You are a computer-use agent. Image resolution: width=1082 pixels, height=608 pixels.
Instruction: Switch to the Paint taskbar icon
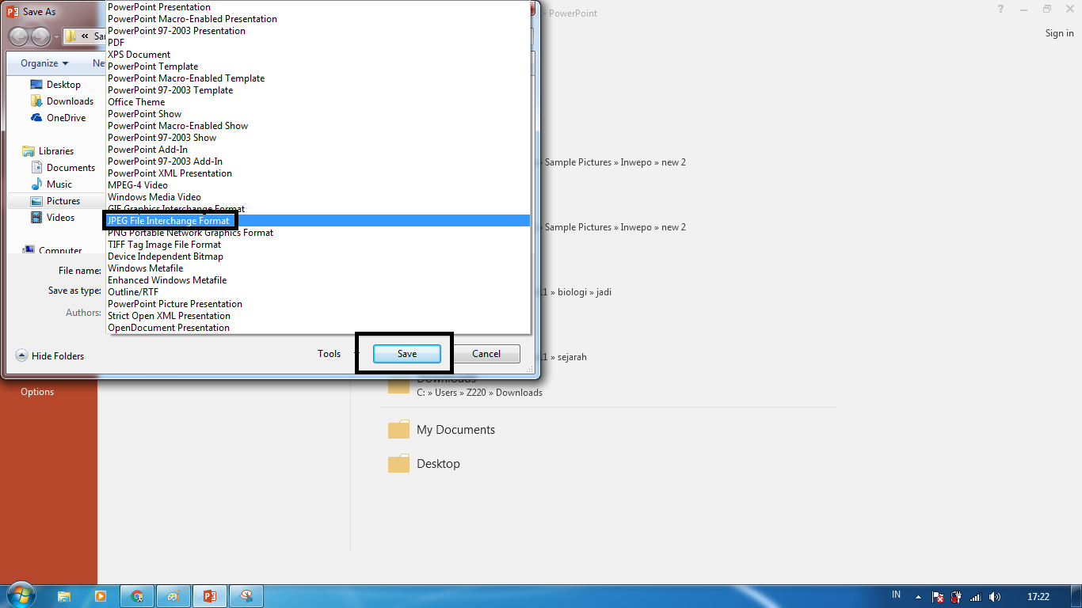[173, 596]
